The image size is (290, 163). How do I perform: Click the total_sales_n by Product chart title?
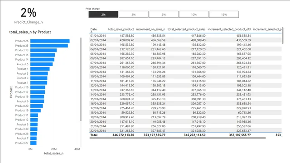(30, 32)
